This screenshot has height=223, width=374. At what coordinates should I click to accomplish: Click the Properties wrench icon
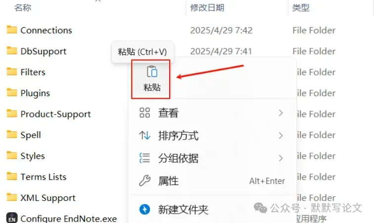pos(144,181)
